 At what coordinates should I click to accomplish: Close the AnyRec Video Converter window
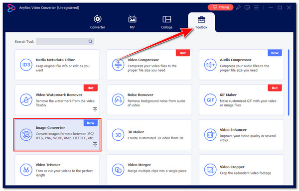click(289, 7)
